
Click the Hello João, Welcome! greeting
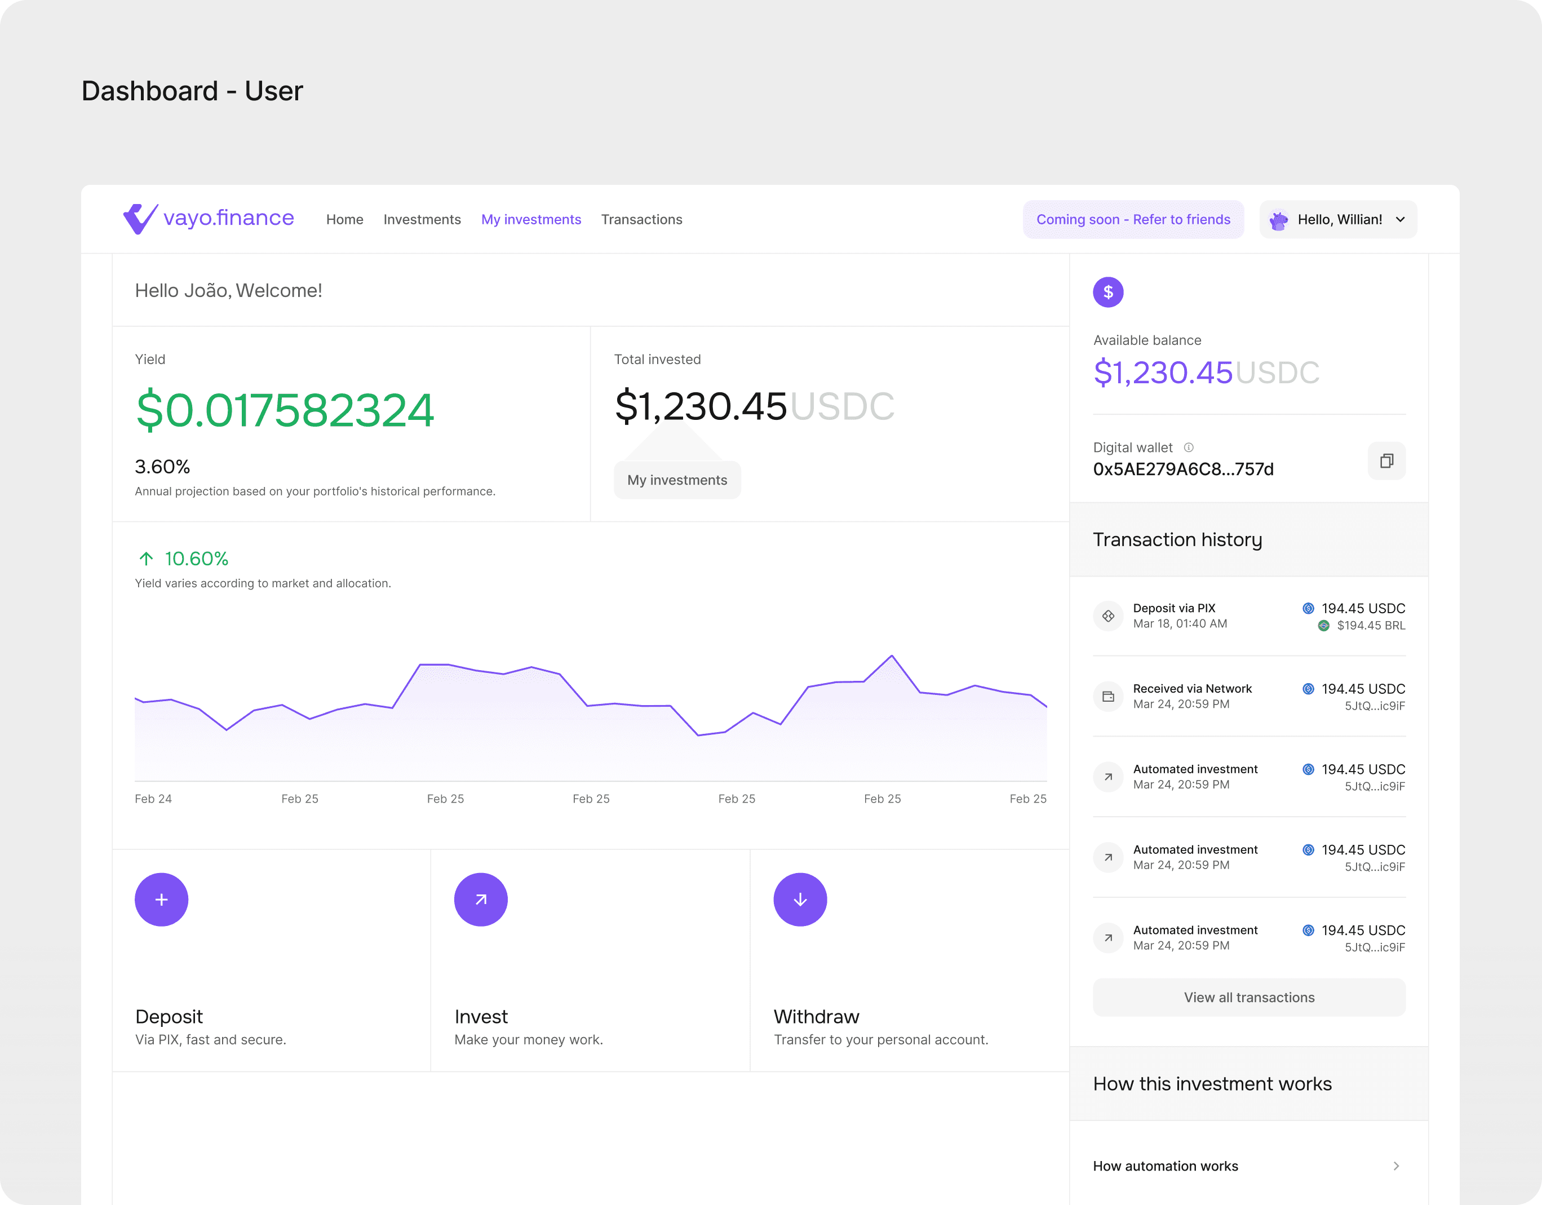pos(228,291)
